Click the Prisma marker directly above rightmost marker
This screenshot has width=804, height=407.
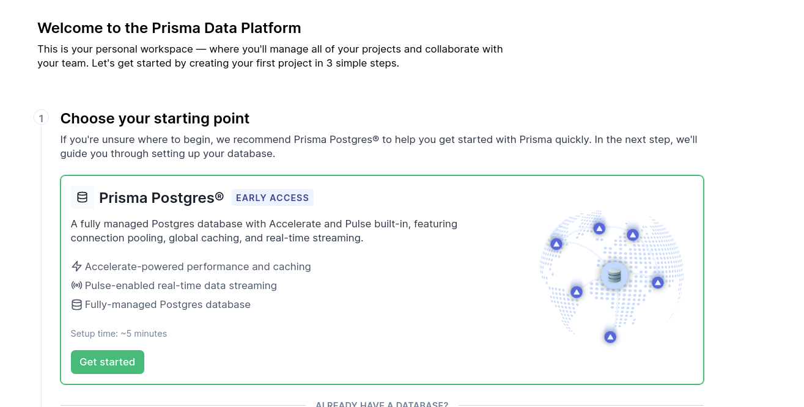click(x=633, y=235)
